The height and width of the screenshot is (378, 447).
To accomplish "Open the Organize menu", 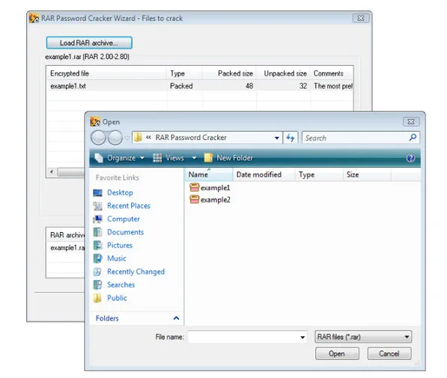I will 120,158.
